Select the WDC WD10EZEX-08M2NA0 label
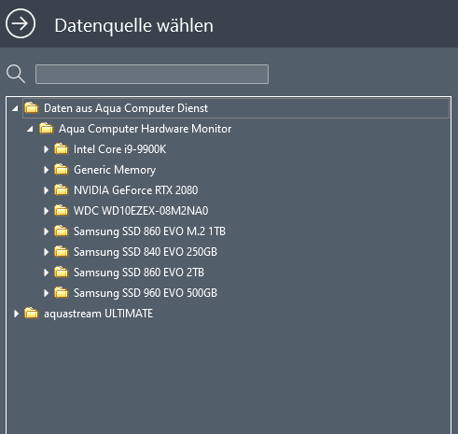Viewport: 458px width, 434px height. click(141, 211)
